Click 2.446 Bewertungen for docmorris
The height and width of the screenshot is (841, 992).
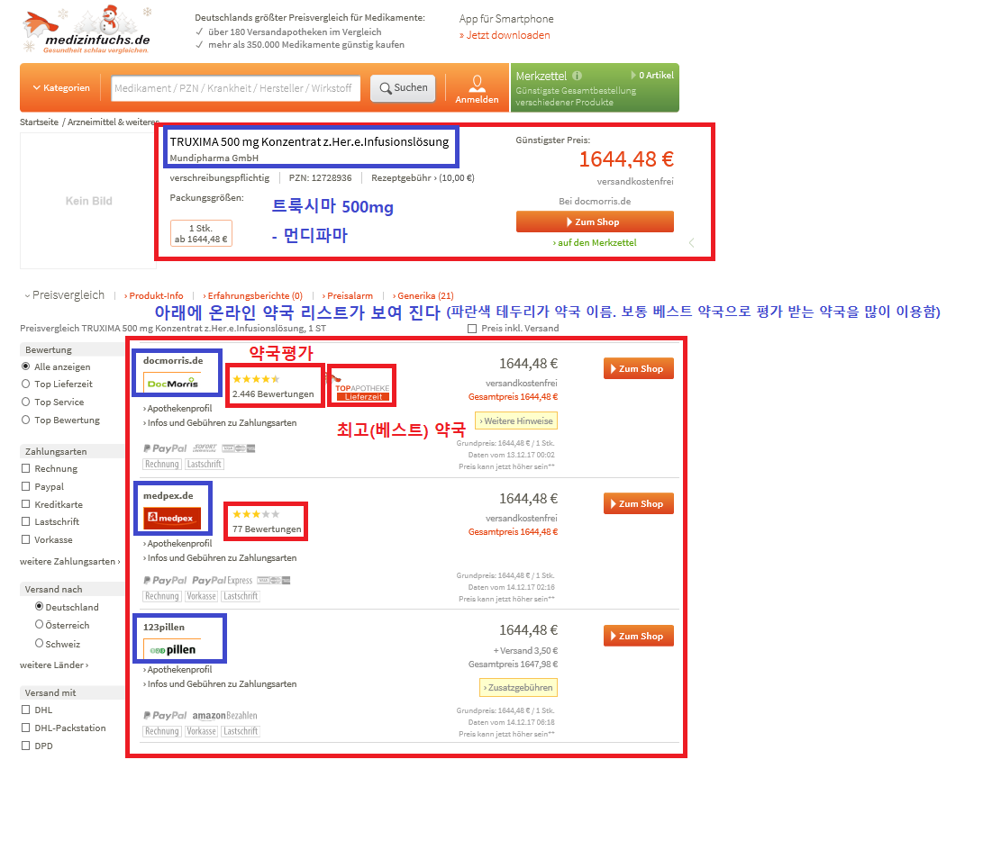(273, 394)
